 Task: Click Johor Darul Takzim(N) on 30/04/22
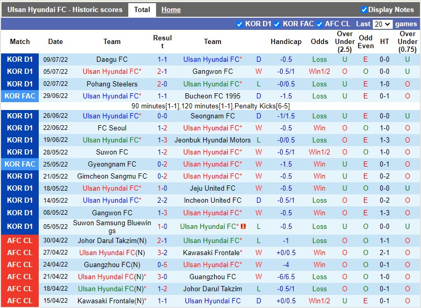click(112, 240)
